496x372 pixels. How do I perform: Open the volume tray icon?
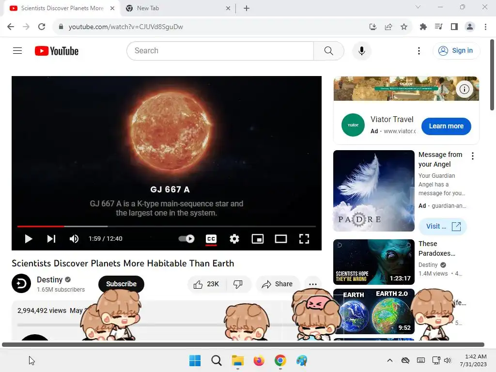(x=447, y=360)
